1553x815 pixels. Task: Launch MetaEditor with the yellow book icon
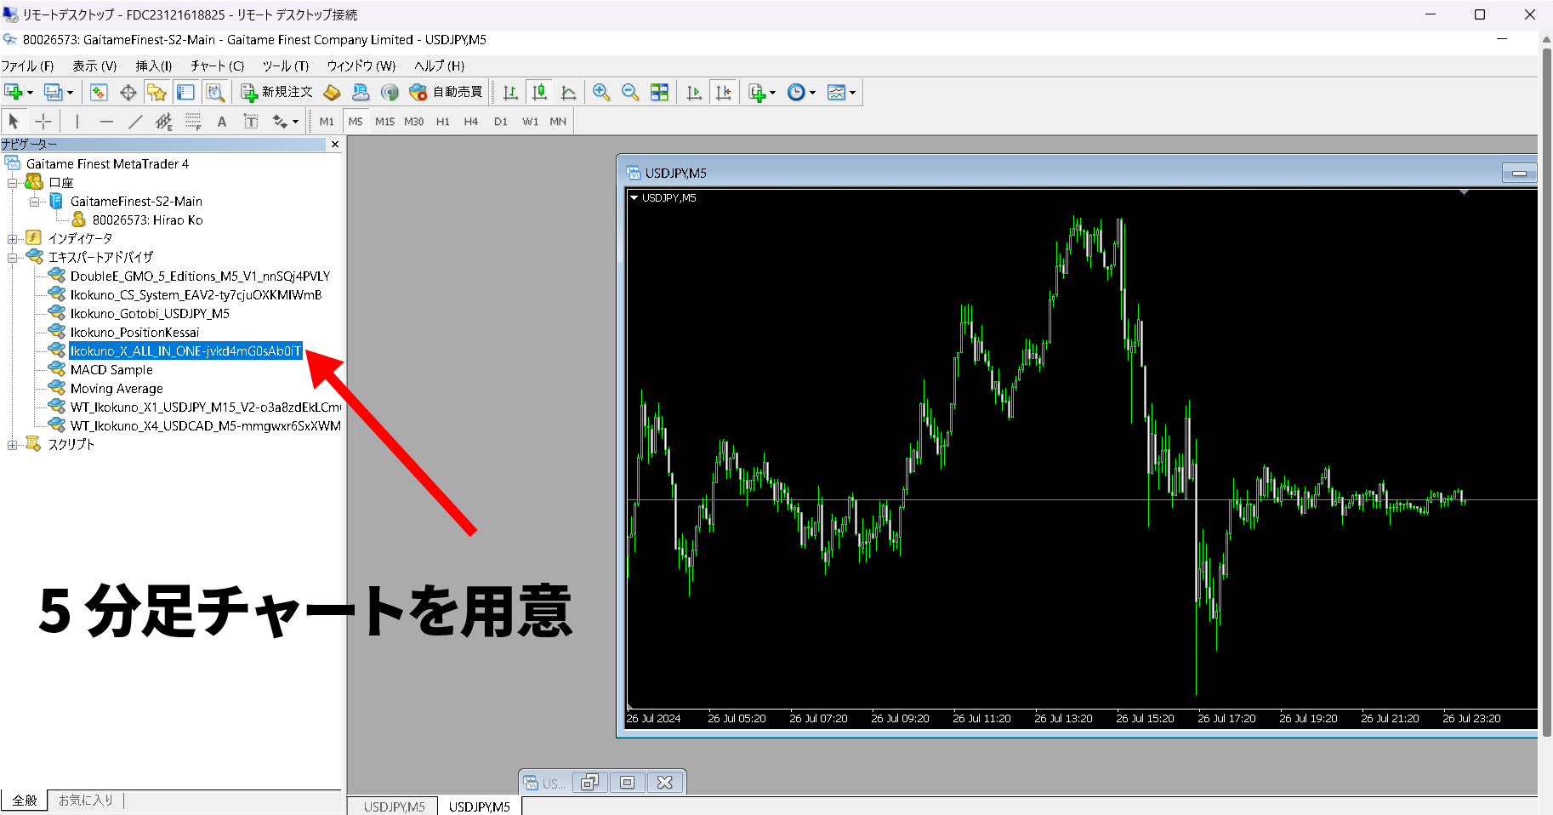tap(333, 92)
